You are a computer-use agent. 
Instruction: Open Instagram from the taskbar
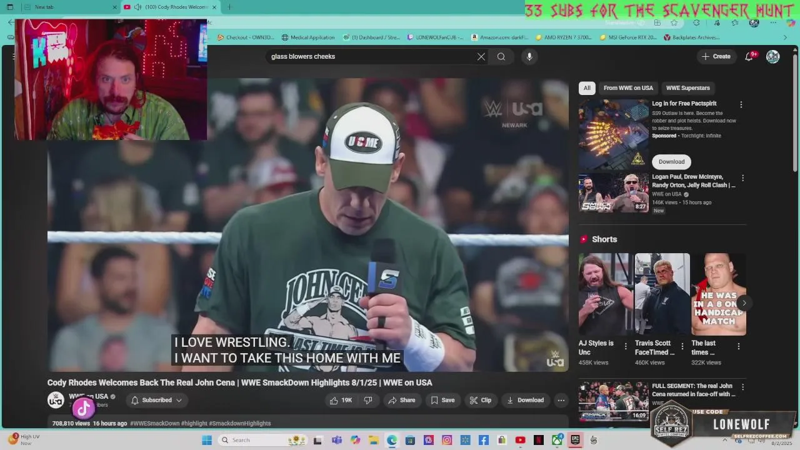[x=447, y=440]
